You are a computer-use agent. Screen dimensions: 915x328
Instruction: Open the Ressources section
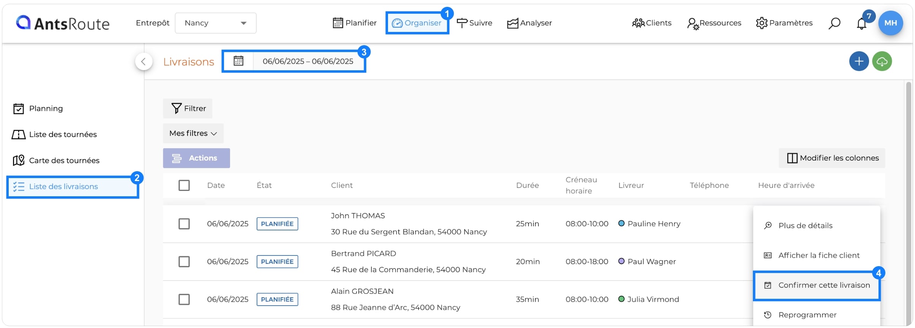point(714,23)
